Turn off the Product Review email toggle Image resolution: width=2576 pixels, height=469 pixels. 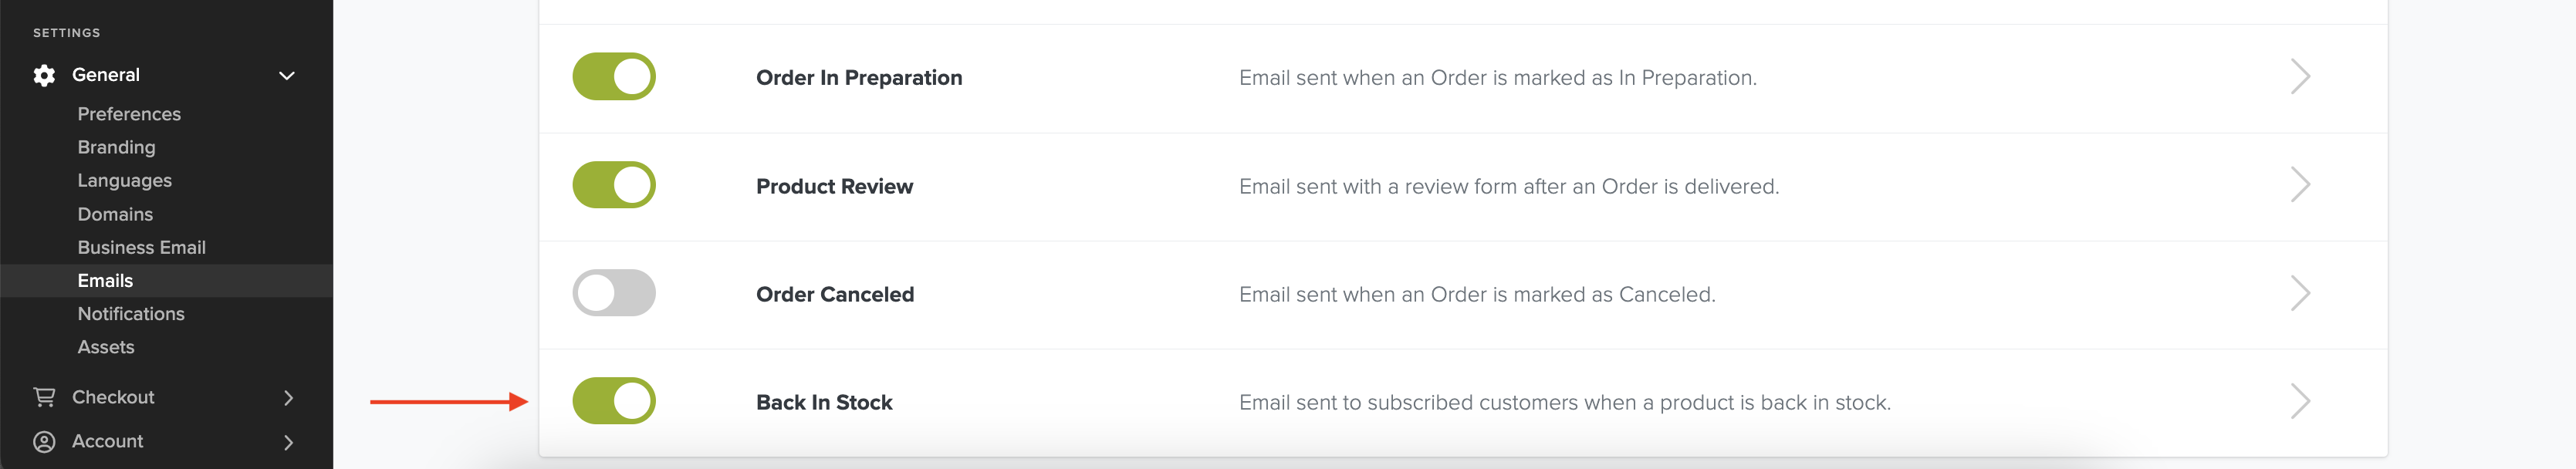(614, 185)
